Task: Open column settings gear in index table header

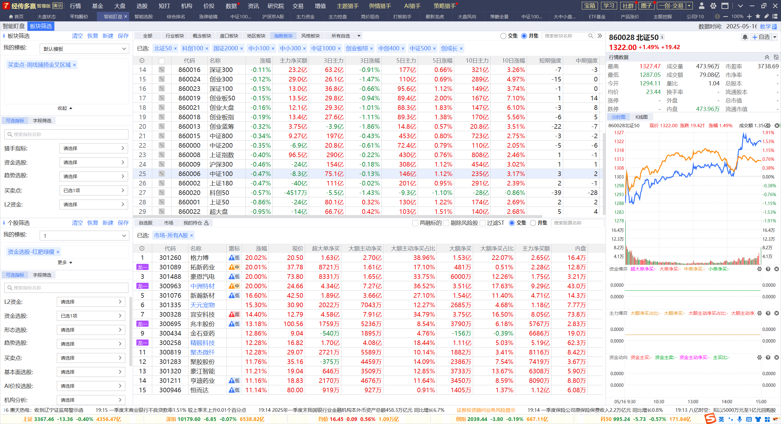Action: tap(142, 61)
